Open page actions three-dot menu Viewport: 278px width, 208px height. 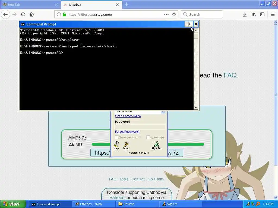(x=166, y=14)
